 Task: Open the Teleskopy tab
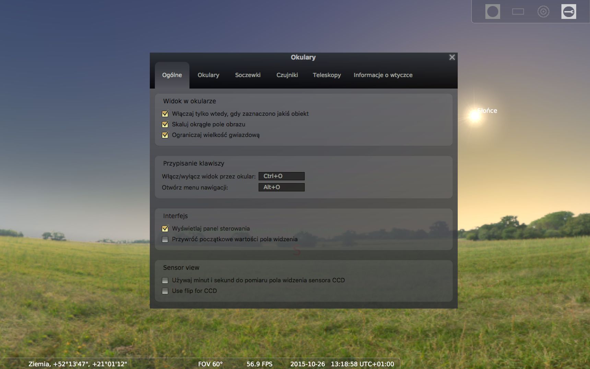click(327, 75)
